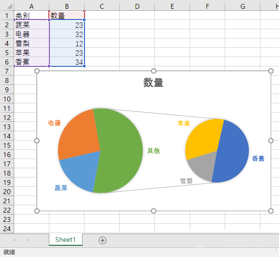
Task: Go to next sheet arrow
Action: [28, 240]
